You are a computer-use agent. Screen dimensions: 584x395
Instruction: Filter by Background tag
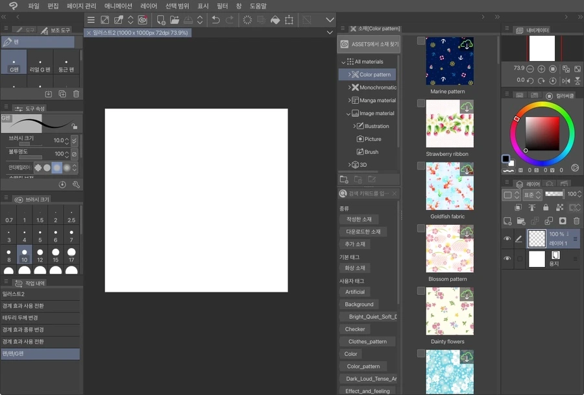[359, 304]
